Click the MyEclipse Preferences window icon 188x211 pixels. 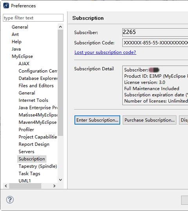click(x=6, y=6)
